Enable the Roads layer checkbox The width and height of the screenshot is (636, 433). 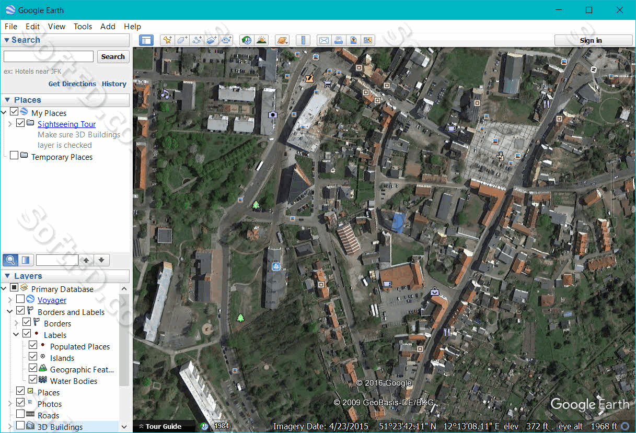click(20, 414)
